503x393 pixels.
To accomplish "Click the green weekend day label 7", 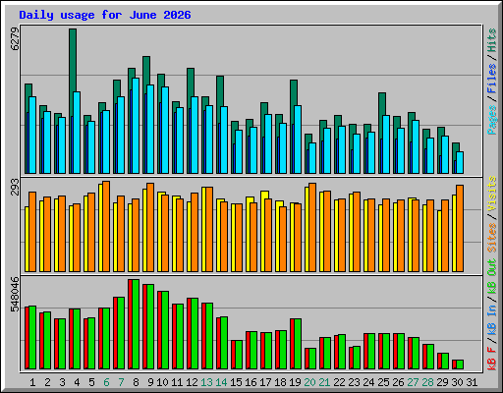I will pyautogui.click(x=121, y=382).
